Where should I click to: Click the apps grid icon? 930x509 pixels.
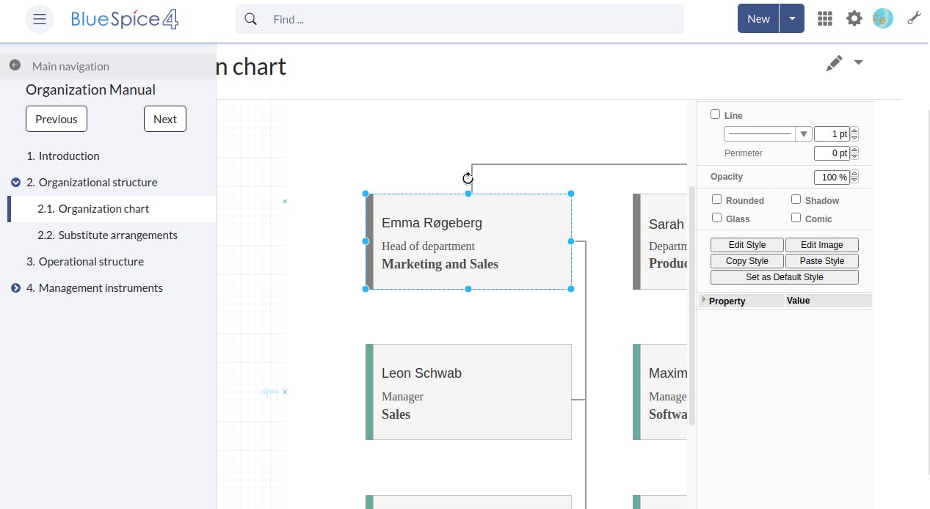click(x=825, y=19)
